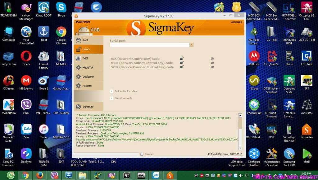Select the Yahoo! Messenger desktop icon
This screenshot has width=318, height=180.
[26, 12]
